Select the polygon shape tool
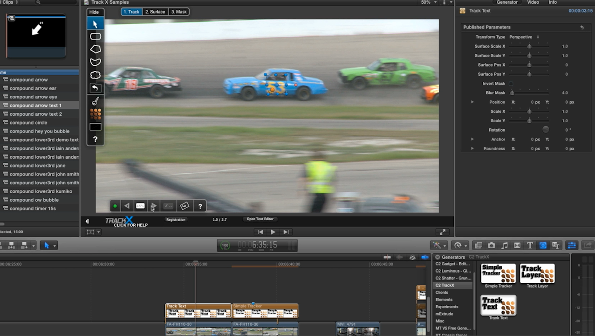The image size is (595, 336). [95, 49]
